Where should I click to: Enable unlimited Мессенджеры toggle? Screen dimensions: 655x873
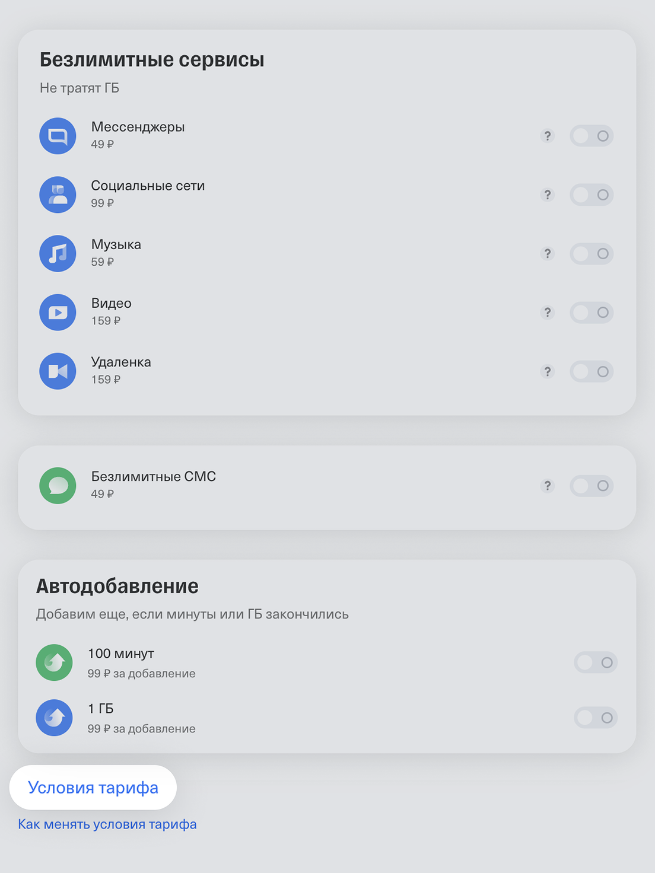click(x=592, y=136)
